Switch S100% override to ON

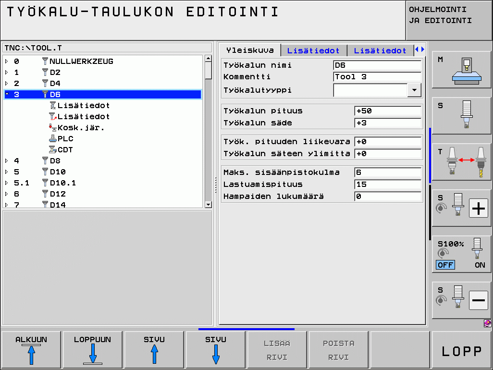coord(480,265)
